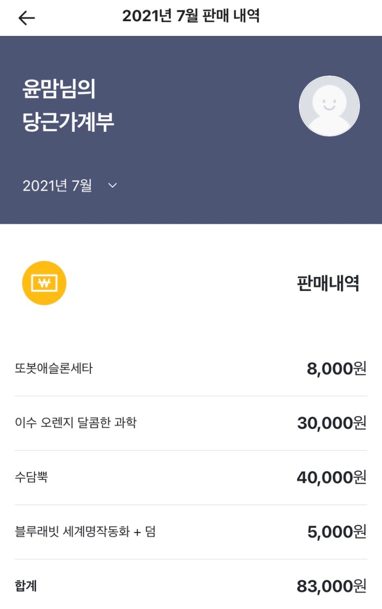Click the 40,000원 price amount
Viewport: 382px width, 609px height.
coord(331,478)
